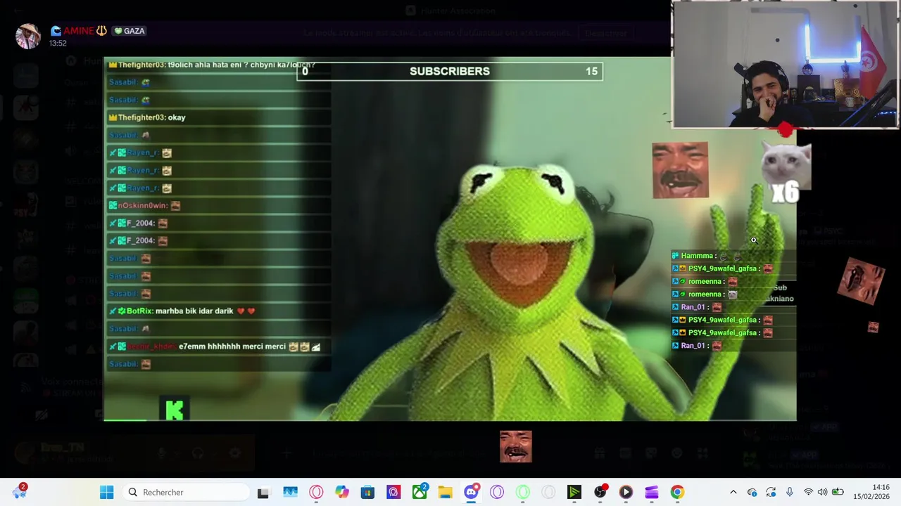Open OBS Studio from the taskbar
Screen dimensions: 901x506
tap(600, 492)
